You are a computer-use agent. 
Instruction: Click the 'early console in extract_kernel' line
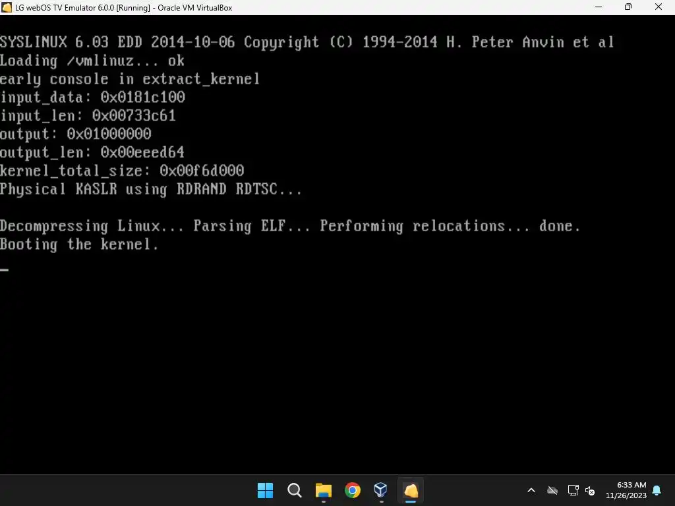(x=130, y=80)
